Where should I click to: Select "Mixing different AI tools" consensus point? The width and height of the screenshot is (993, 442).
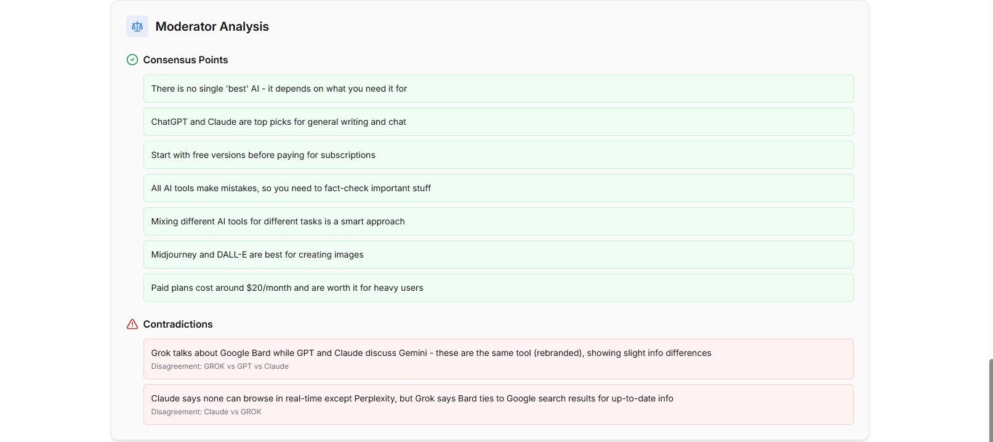point(498,221)
